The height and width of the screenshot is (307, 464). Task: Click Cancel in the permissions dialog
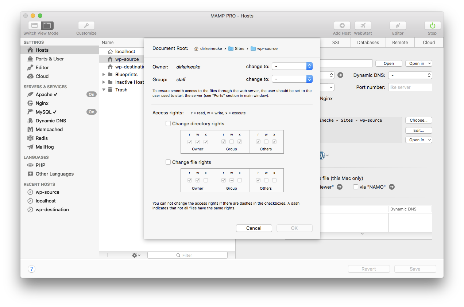(254, 228)
